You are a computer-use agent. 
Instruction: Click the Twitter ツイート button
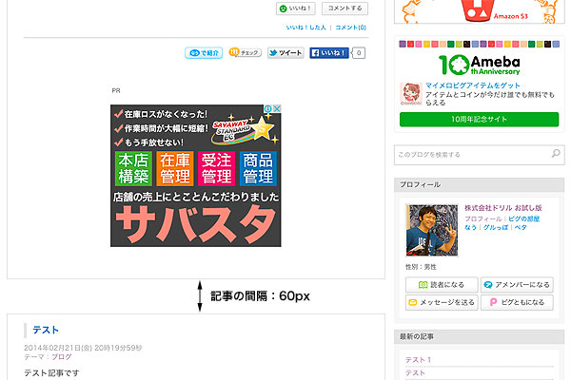pyautogui.click(x=285, y=53)
